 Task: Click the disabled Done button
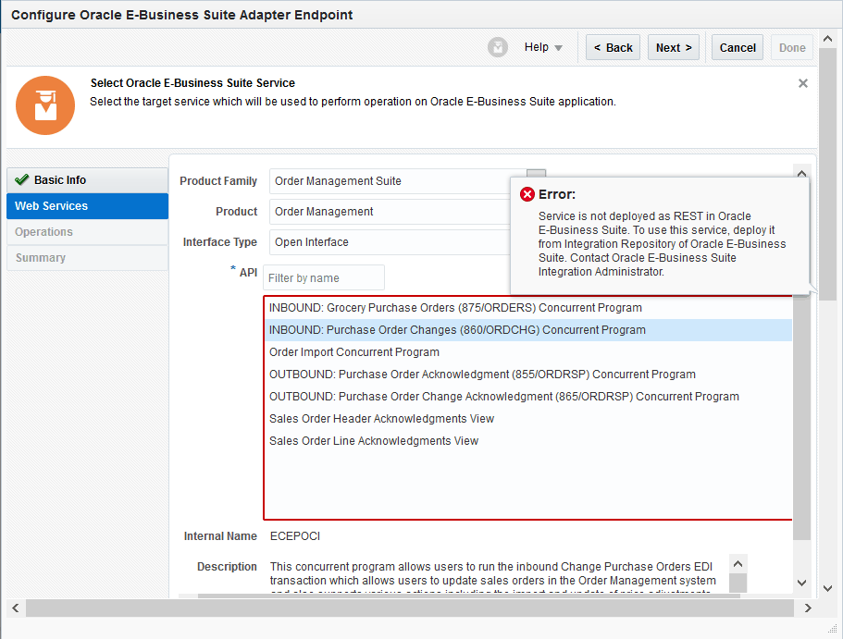click(x=792, y=47)
